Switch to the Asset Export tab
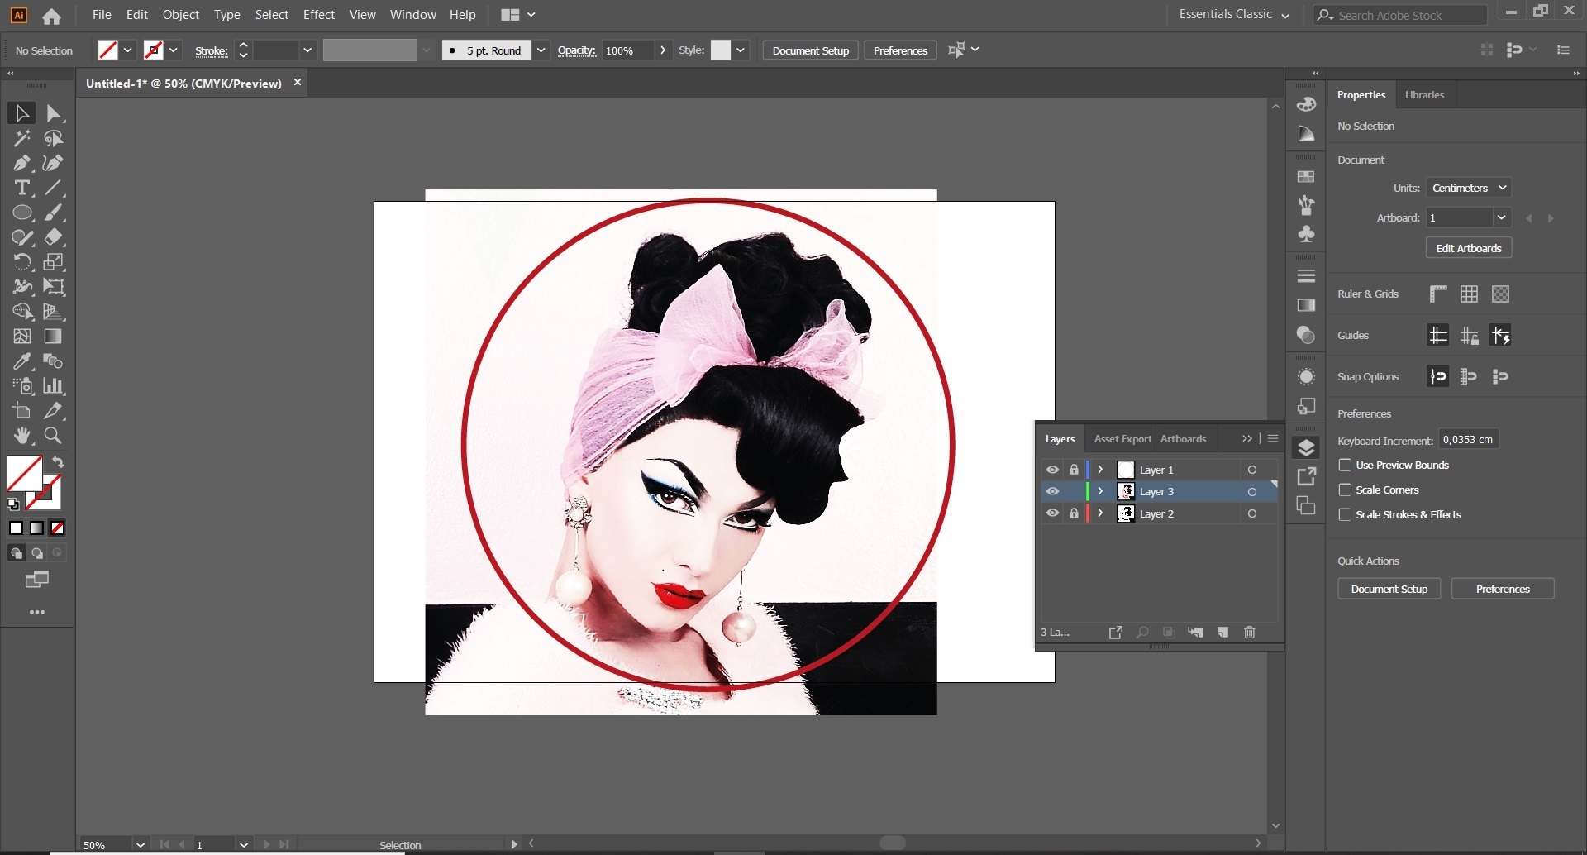1587x855 pixels. click(x=1122, y=439)
